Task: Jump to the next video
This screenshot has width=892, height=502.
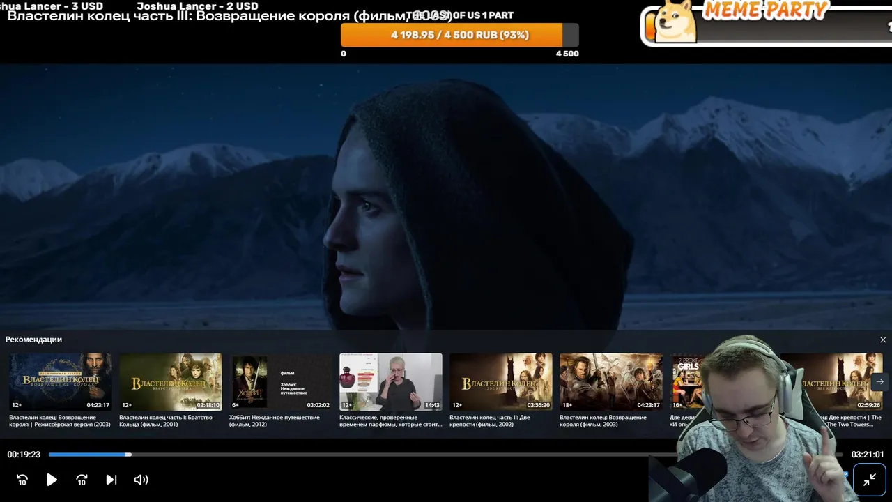Action: 111,480
